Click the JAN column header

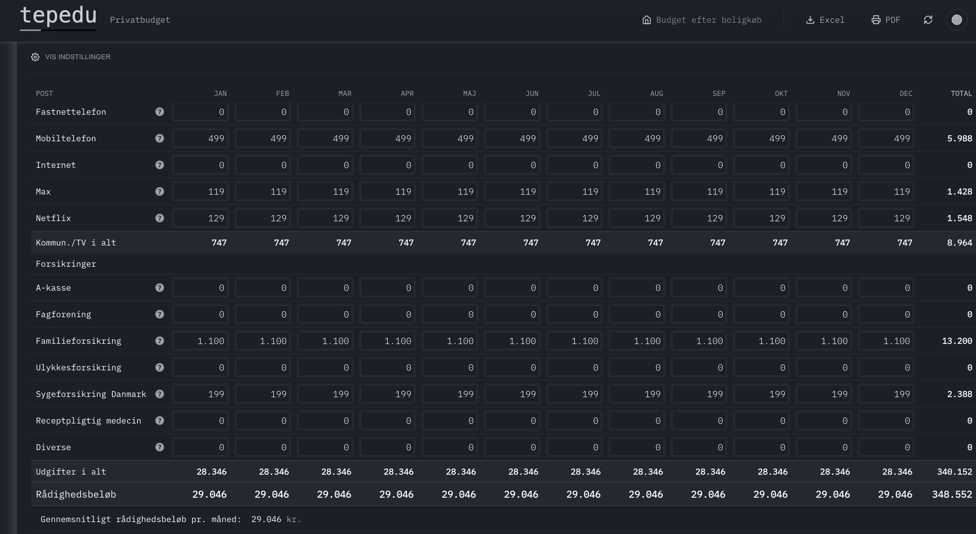point(220,93)
